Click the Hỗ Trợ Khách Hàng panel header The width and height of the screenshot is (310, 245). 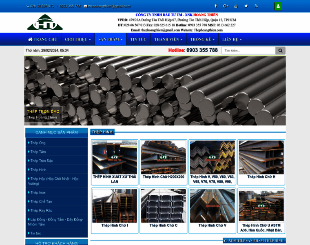pos(57,243)
